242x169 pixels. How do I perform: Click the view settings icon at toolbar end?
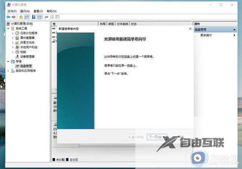[57, 17]
